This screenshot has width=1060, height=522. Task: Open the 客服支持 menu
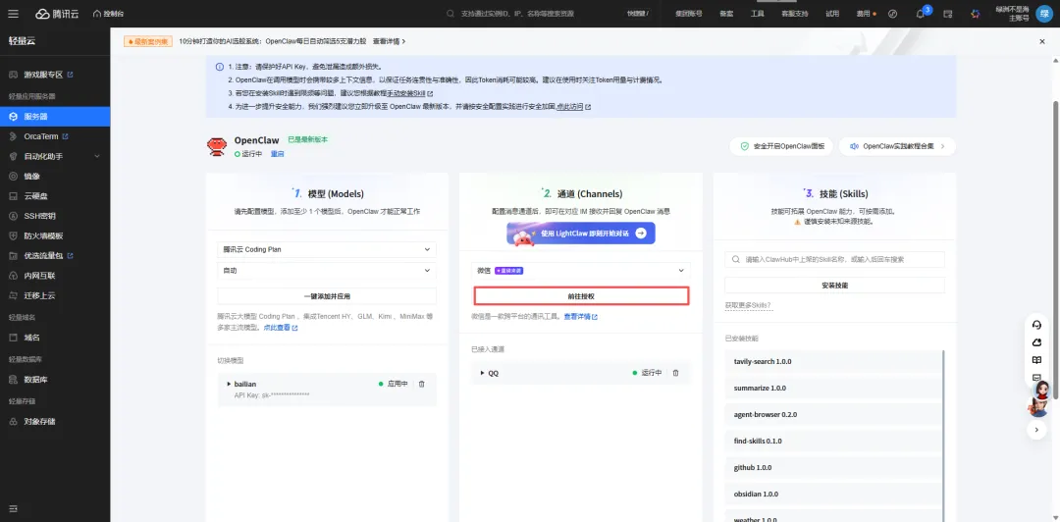pos(794,14)
